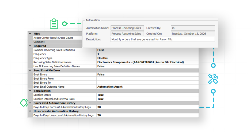The image size is (251, 136).
Task: Click the Automation Name field
Action: pyautogui.click(x=127, y=28)
